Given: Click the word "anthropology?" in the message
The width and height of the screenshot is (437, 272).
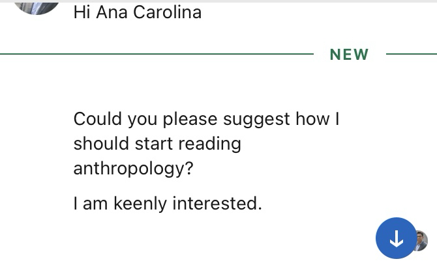Looking at the screenshot, I should point(133,168).
